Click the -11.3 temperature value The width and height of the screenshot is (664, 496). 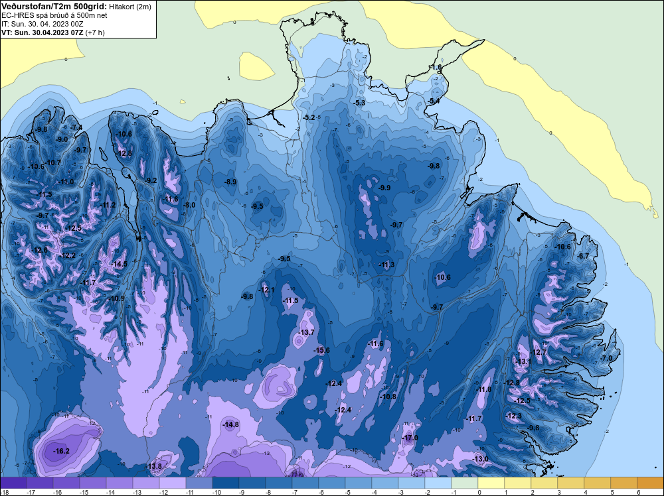(386, 265)
